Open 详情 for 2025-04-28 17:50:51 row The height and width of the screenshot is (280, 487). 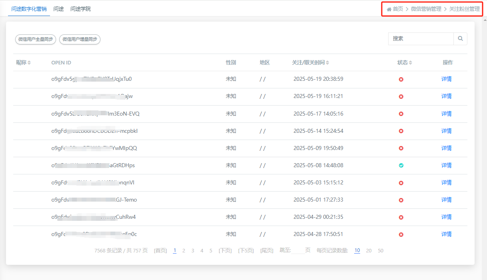[x=447, y=234]
